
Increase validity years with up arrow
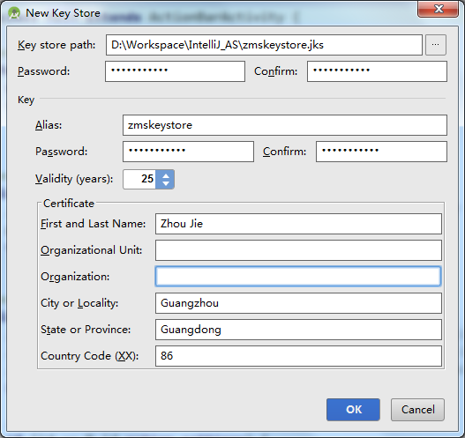coord(166,175)
